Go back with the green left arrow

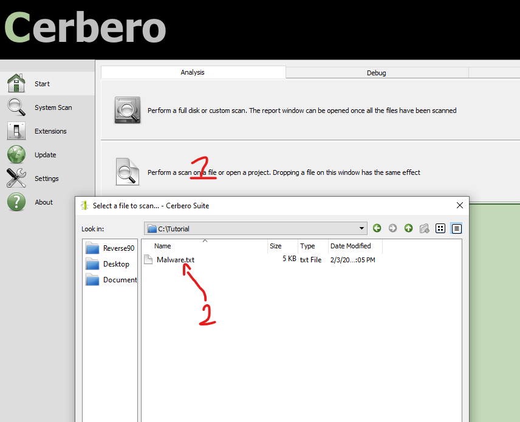[377, 228]
